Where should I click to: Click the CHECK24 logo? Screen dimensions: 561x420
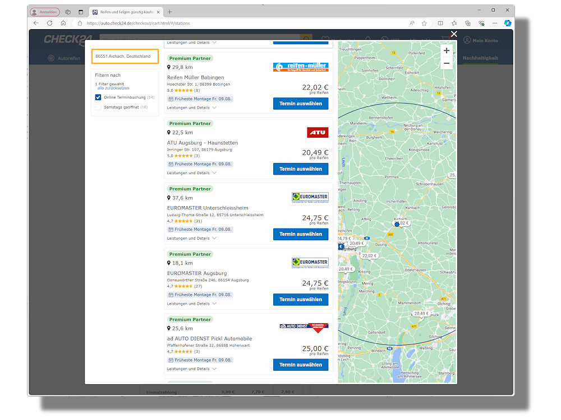pyautogui.click(x=68, y=39)
